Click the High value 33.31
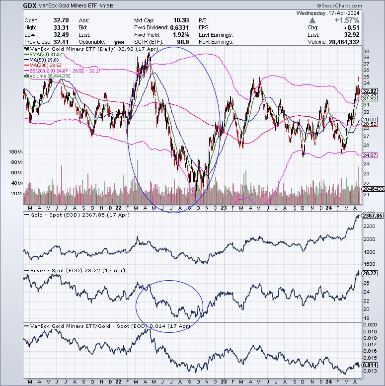The height and width of the screenshot is (386, 385). [61, 27]
